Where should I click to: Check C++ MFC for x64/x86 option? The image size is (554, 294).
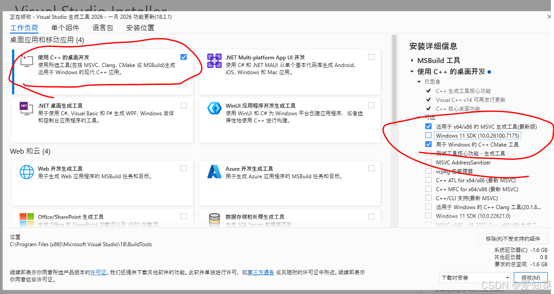point(428,189)
